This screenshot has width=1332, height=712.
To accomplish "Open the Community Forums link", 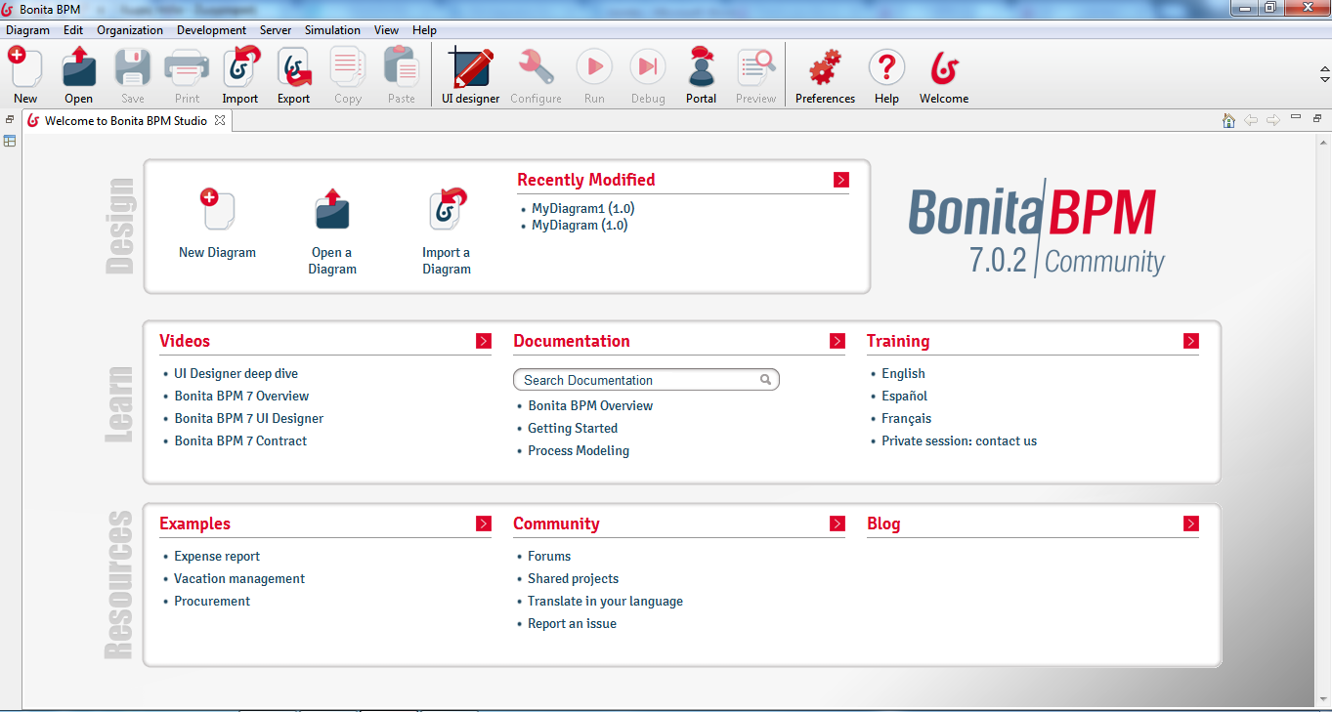I will click(549, 556).
